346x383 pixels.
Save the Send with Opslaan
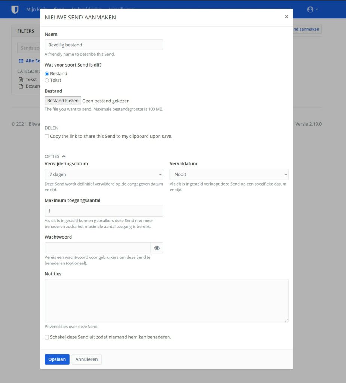tap(57, 359)
